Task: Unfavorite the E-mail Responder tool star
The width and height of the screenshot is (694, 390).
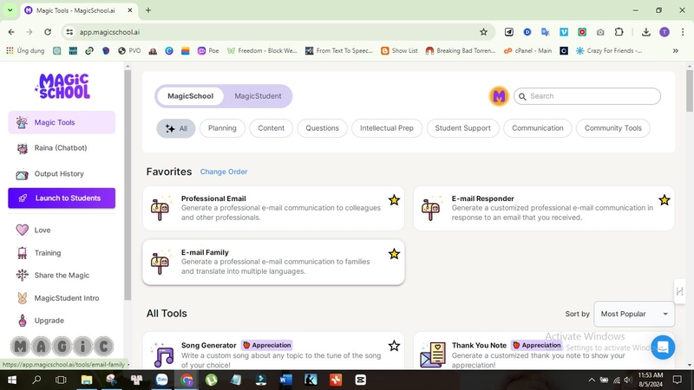Action: (664, 200)
